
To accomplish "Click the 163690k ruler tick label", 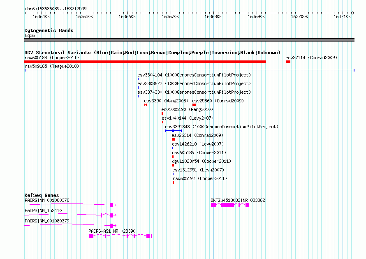I will pyautogui.click(x=256, y=16).
